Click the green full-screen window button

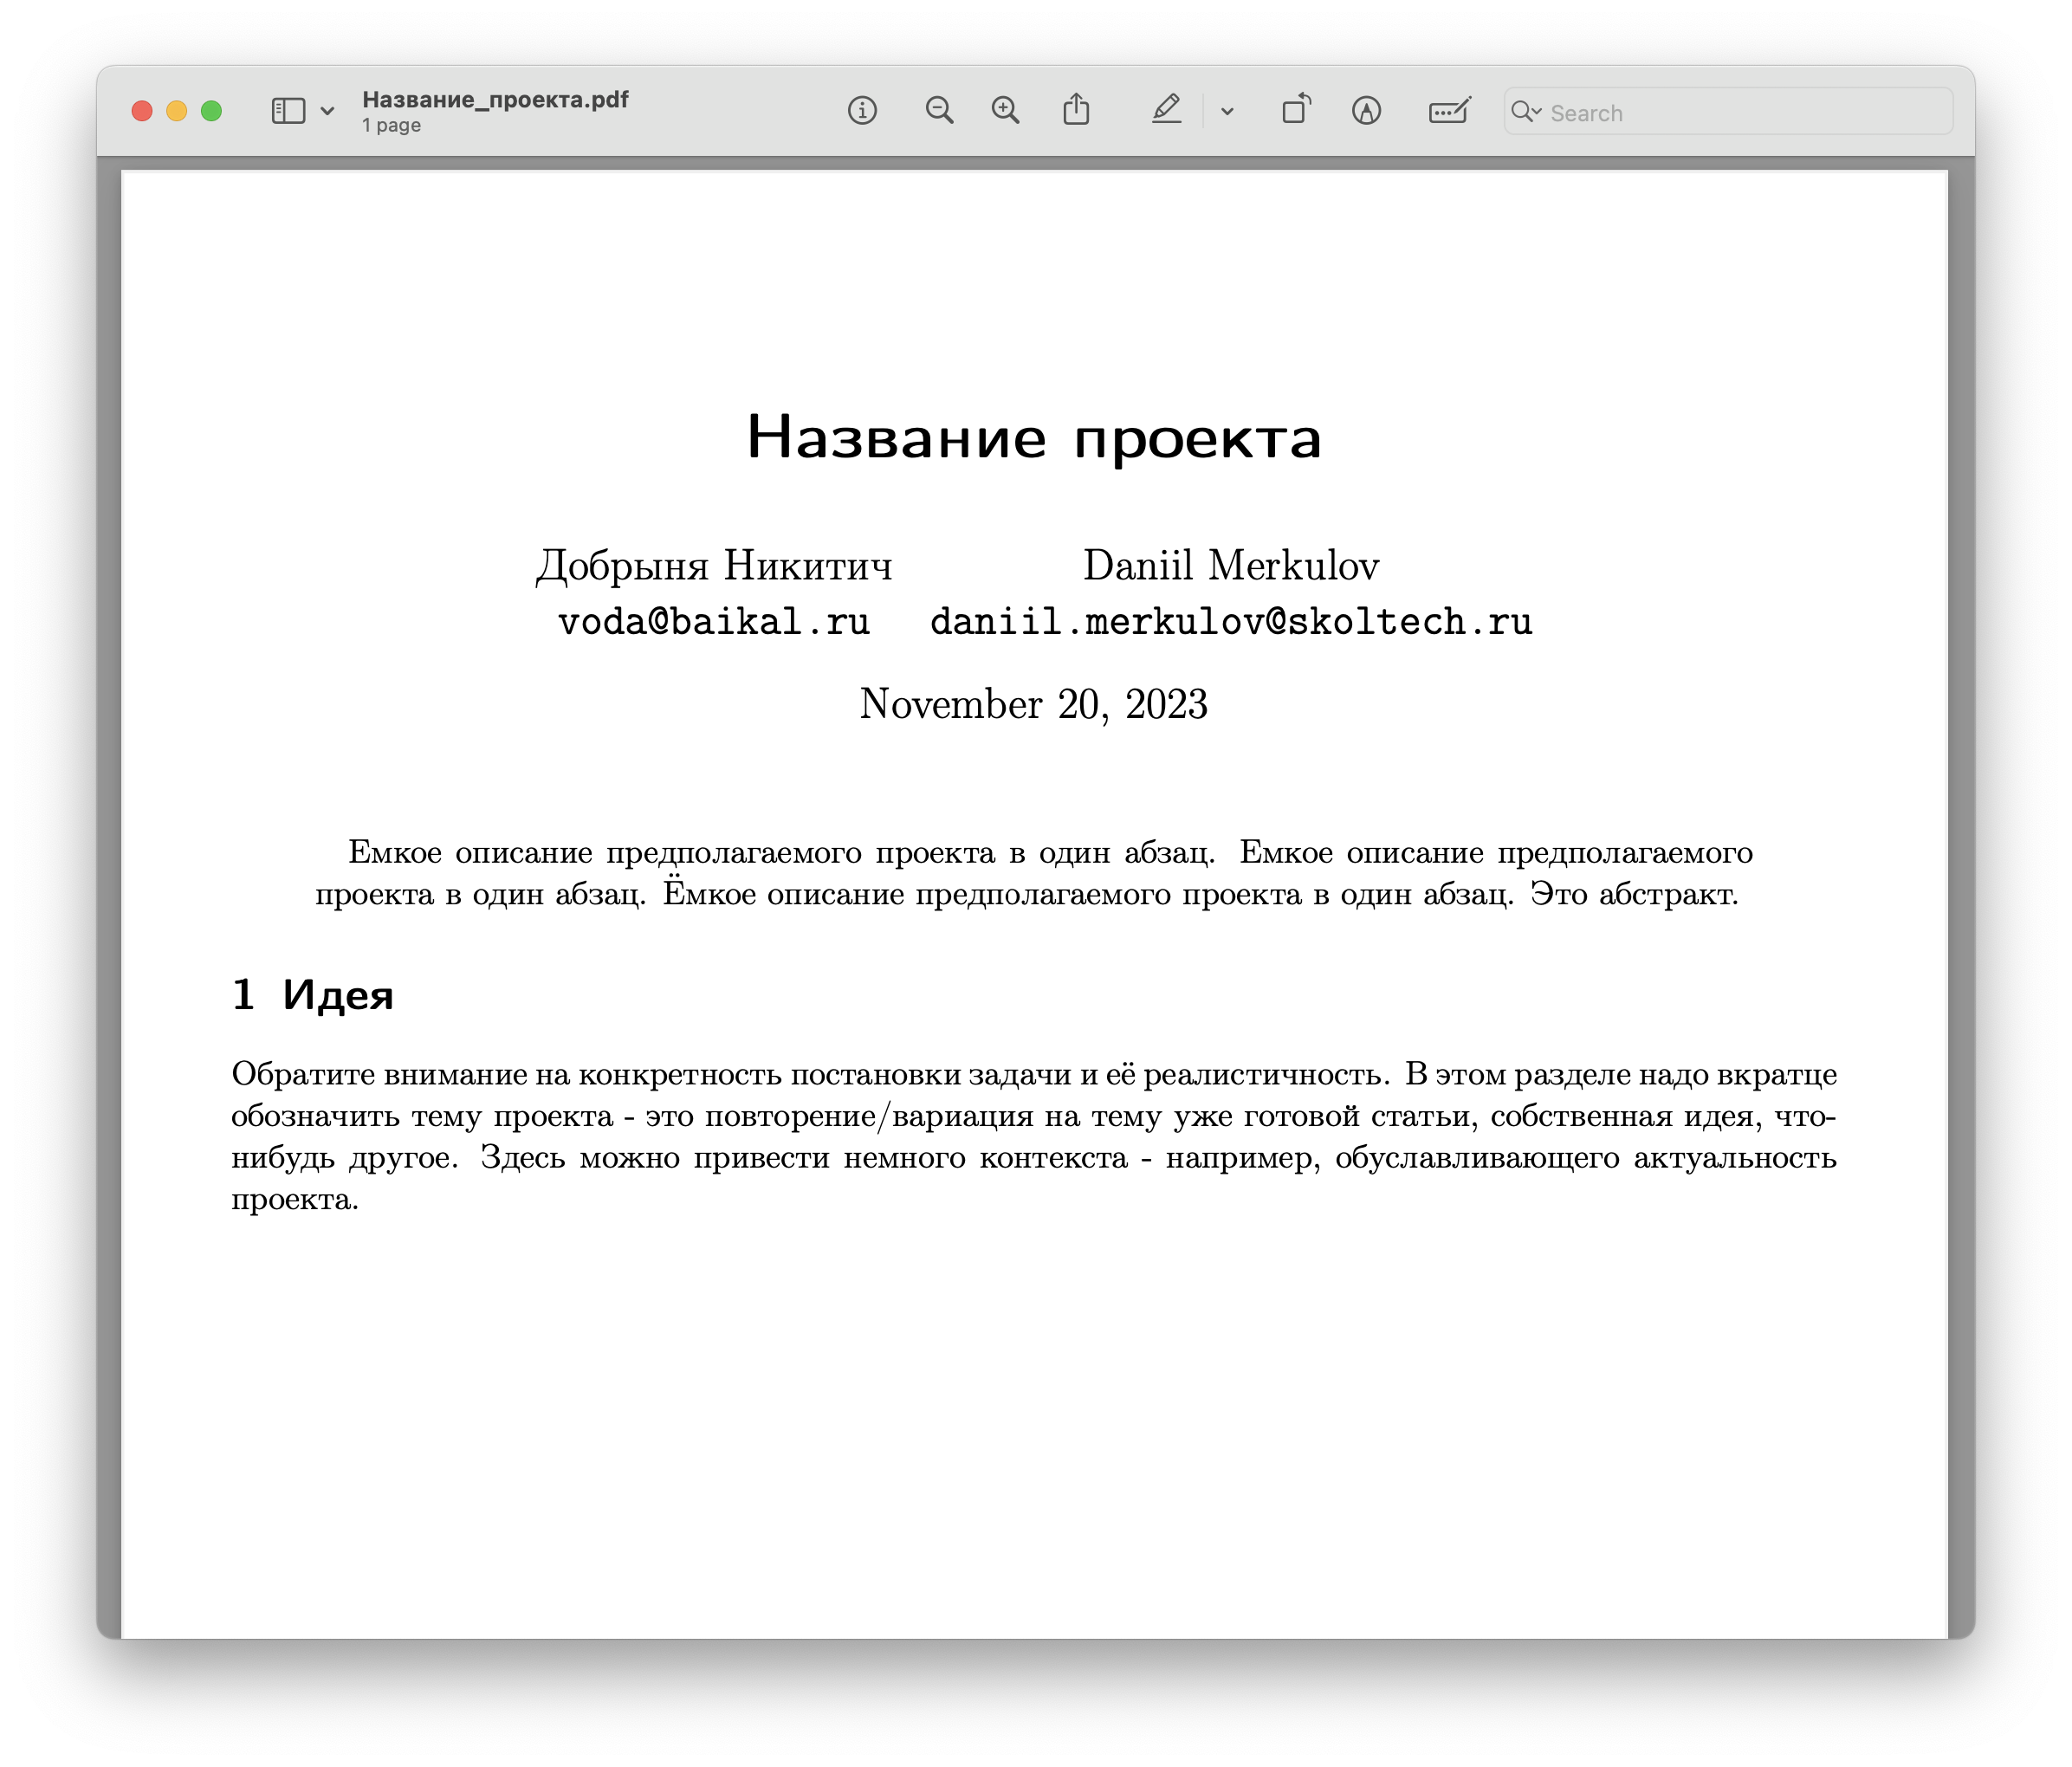coord(211,111)
